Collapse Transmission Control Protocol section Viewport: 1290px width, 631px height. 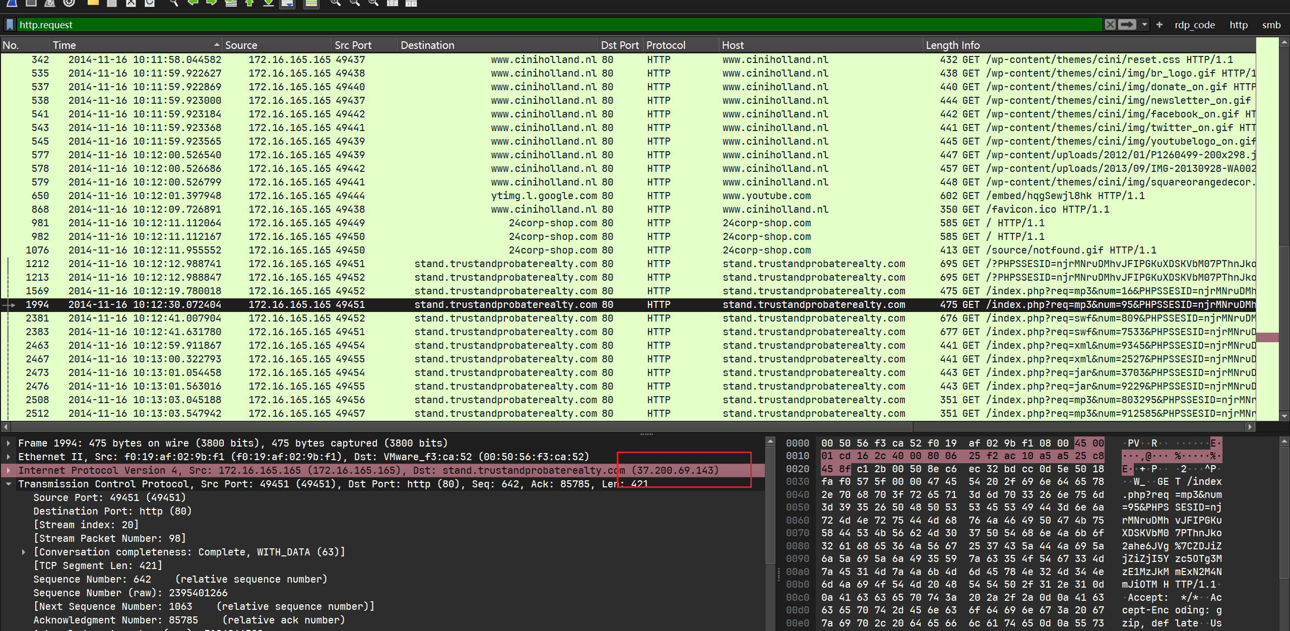(x=9, y=484)
